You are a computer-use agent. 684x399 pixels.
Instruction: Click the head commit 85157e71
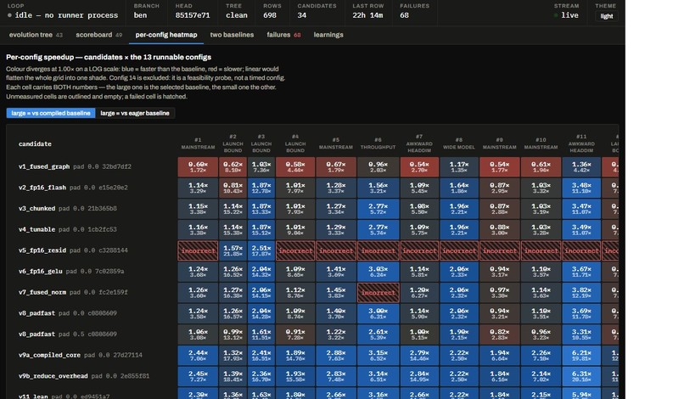click(x=193, y=15)
